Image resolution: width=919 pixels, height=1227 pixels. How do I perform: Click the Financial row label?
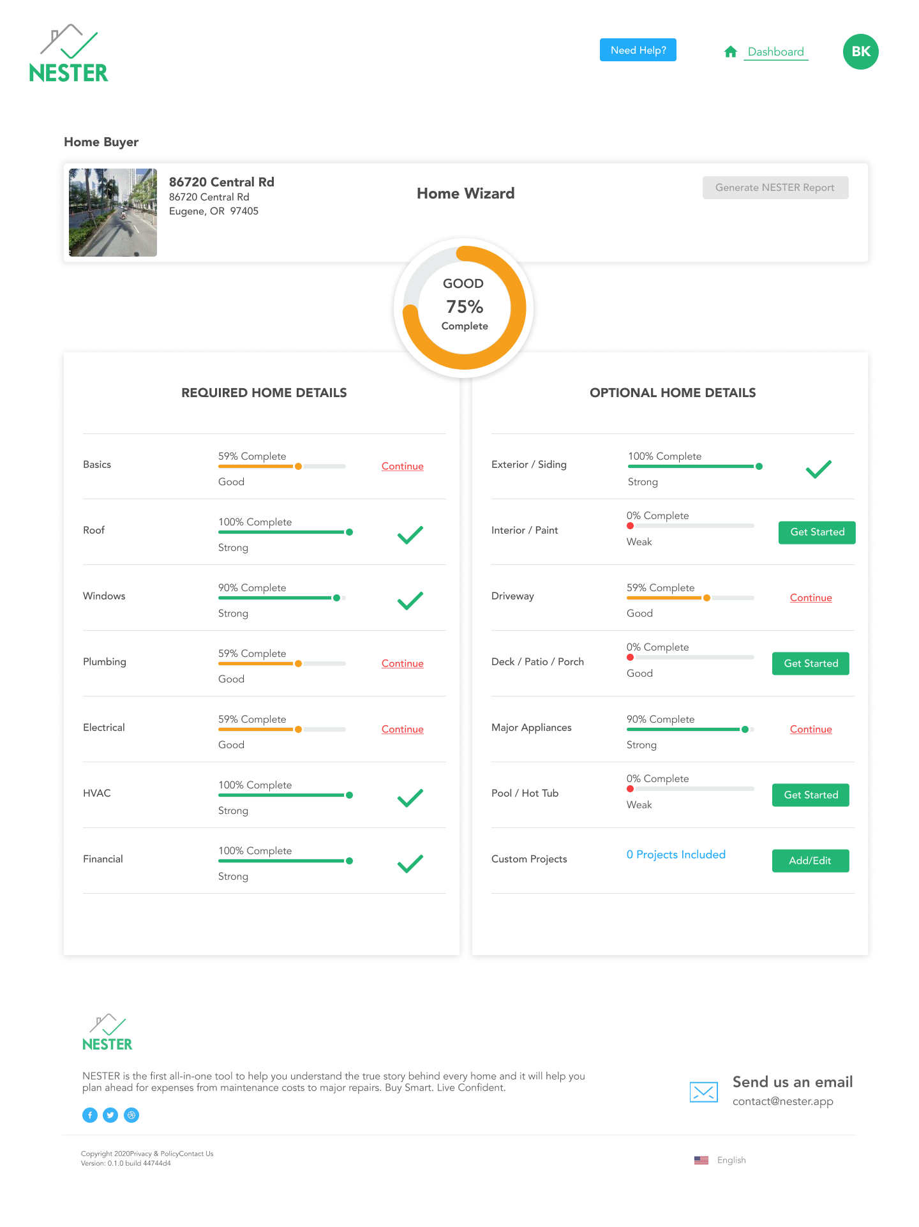[x=103, y=859]
